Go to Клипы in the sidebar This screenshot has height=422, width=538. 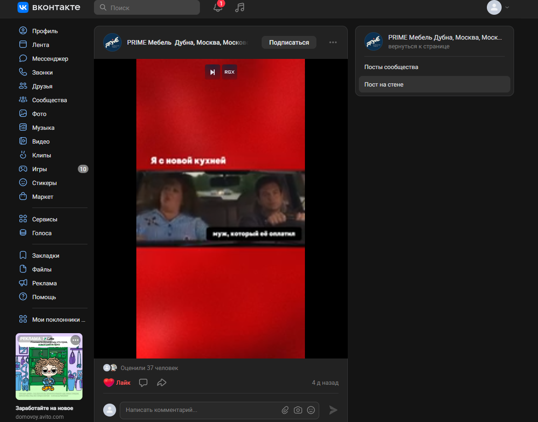[x=41, y=156]
